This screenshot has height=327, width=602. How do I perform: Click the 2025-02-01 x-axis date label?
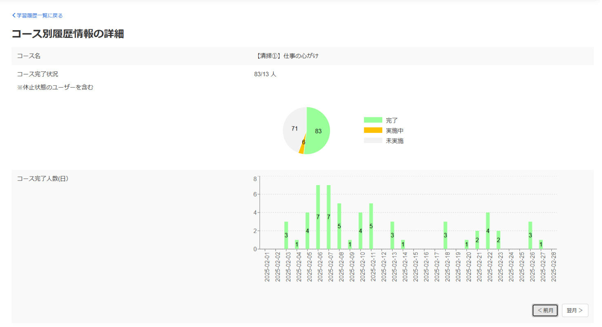click(267, 267)
